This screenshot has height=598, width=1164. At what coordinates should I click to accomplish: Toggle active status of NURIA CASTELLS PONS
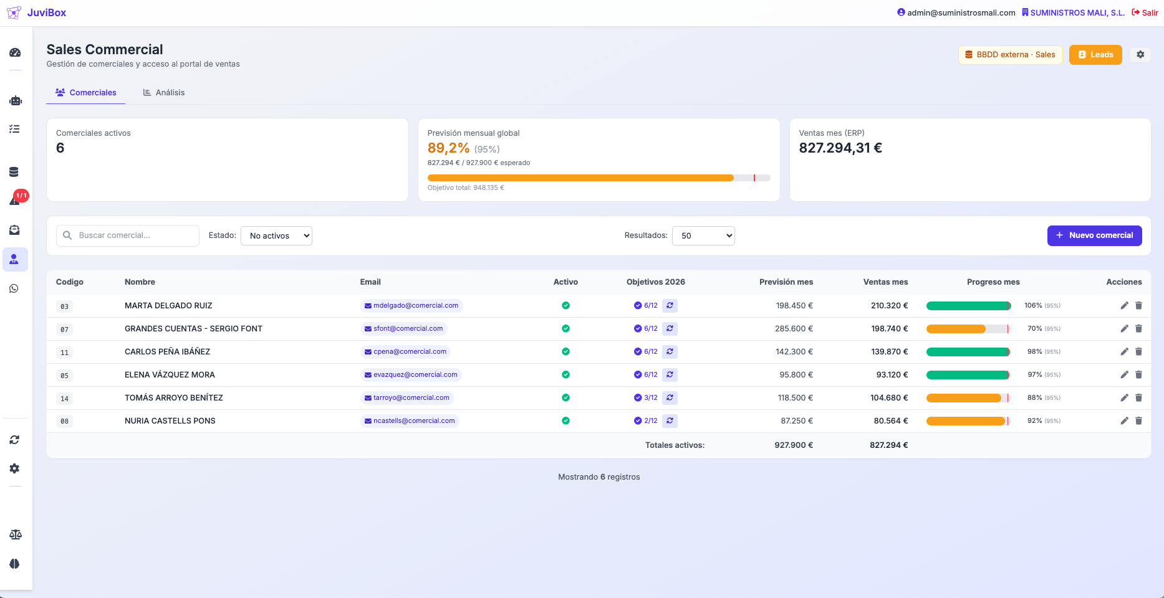tap(565, 421)
